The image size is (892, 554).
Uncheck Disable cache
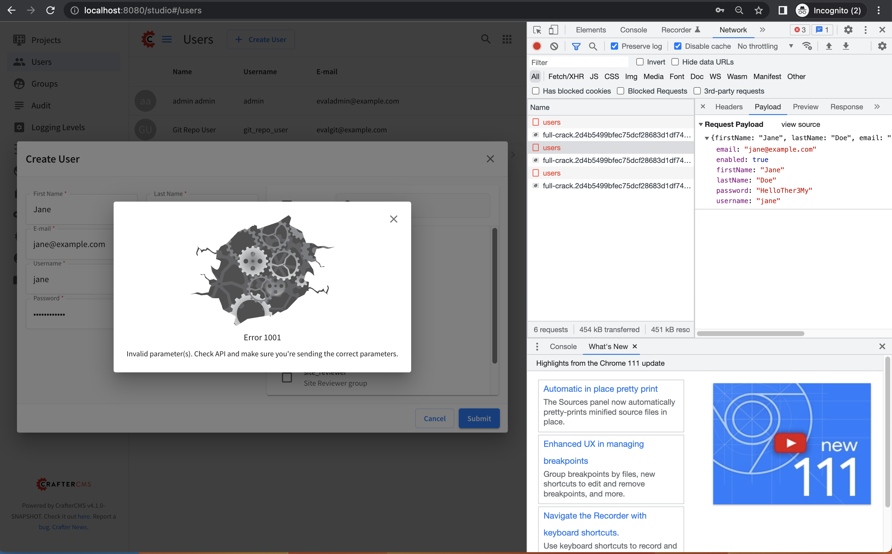coord(678,46)
